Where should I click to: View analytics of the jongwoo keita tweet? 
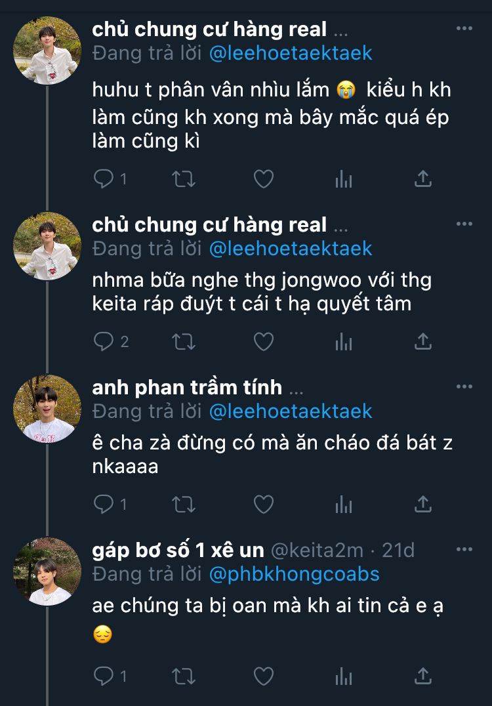[x=344, y=342]
